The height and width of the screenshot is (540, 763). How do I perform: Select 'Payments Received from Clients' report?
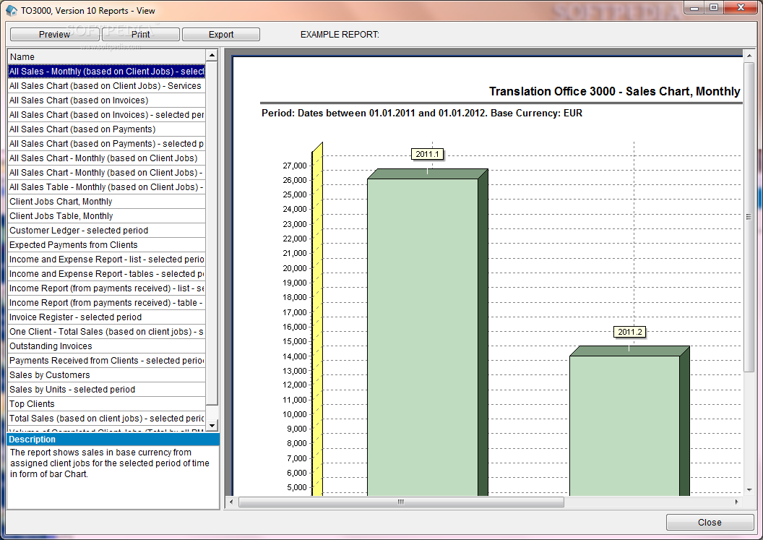click(106, 360)
